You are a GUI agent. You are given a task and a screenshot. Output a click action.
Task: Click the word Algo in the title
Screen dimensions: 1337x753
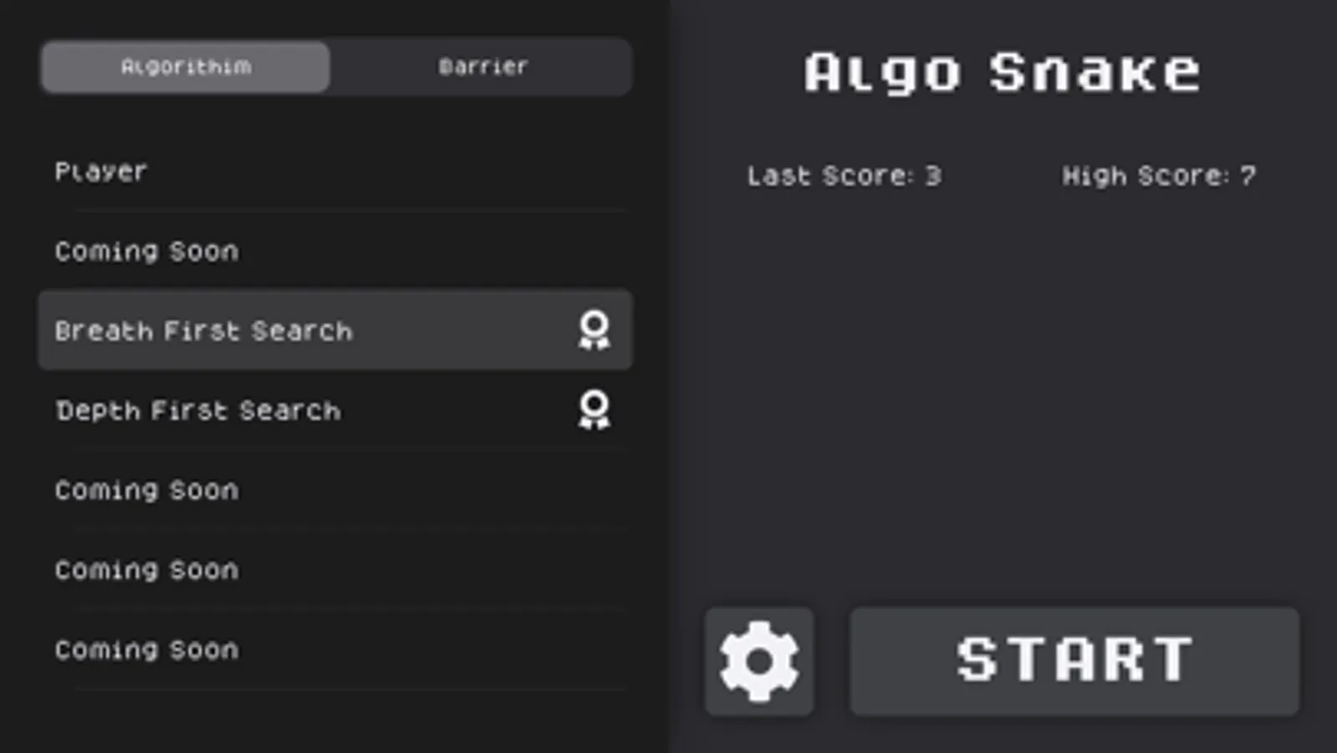pyautogui.click(x=882, y=74)
